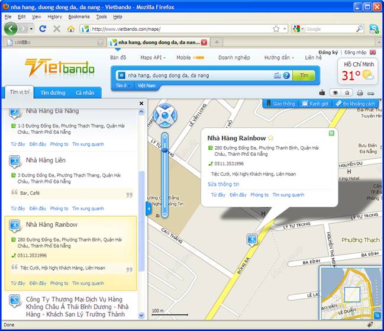This screenshot has width=384, height=331.
Task: Click Sửa thông tin link in popup
Action: pyautogui.click(x=223, y=184)
